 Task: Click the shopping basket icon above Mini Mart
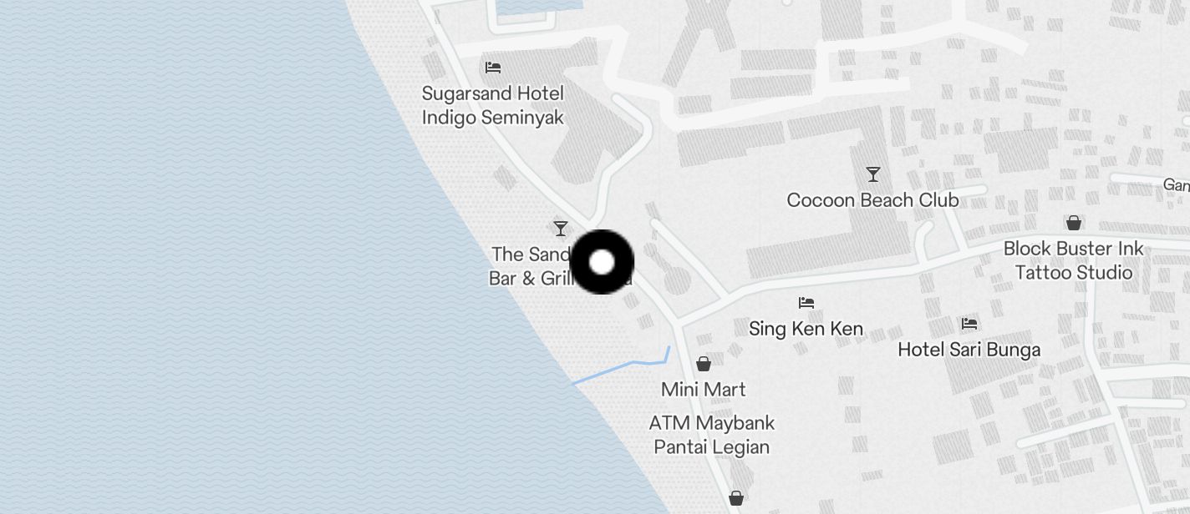(704, 363)
